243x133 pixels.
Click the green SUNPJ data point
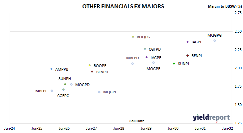tap(174, 64)
